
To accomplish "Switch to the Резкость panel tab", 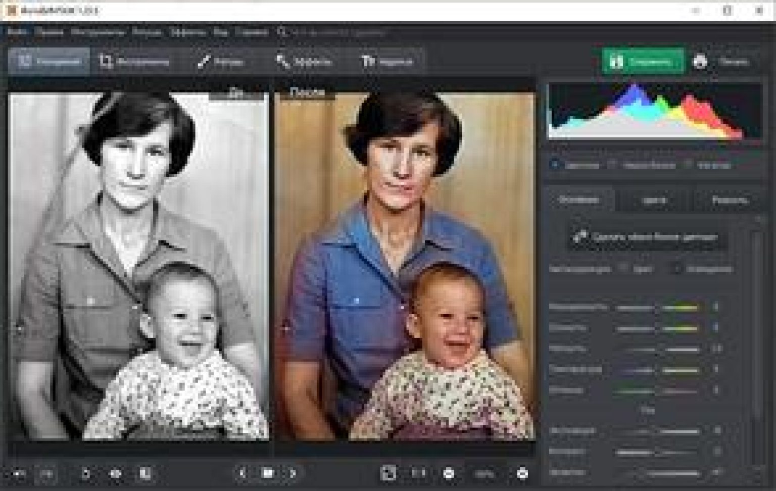I will coord(729,200).
